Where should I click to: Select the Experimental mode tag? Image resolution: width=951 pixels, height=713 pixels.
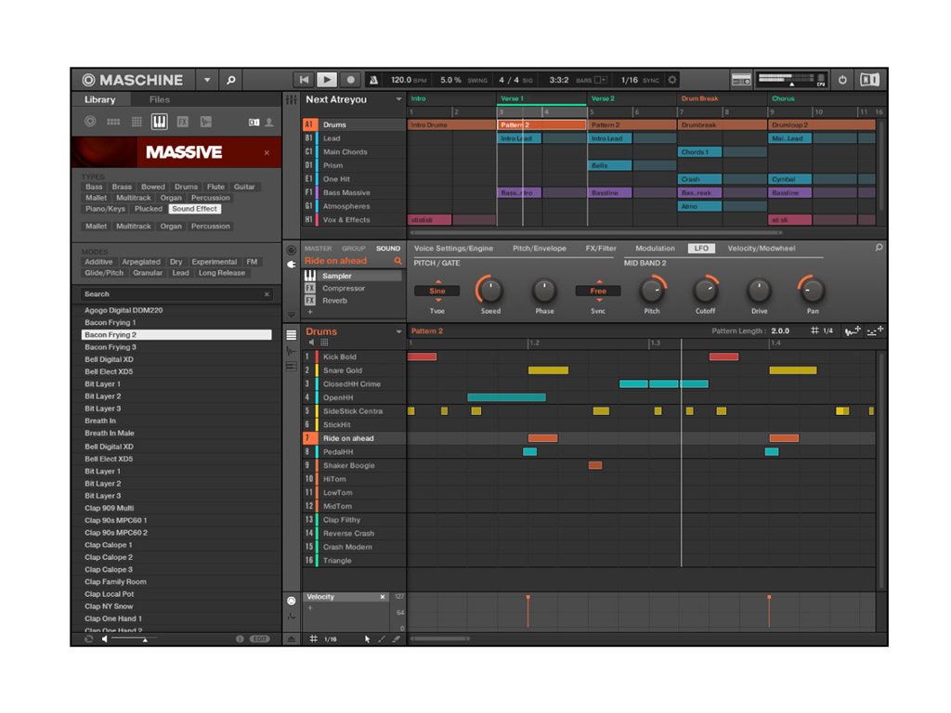click(x=215, y=262)
